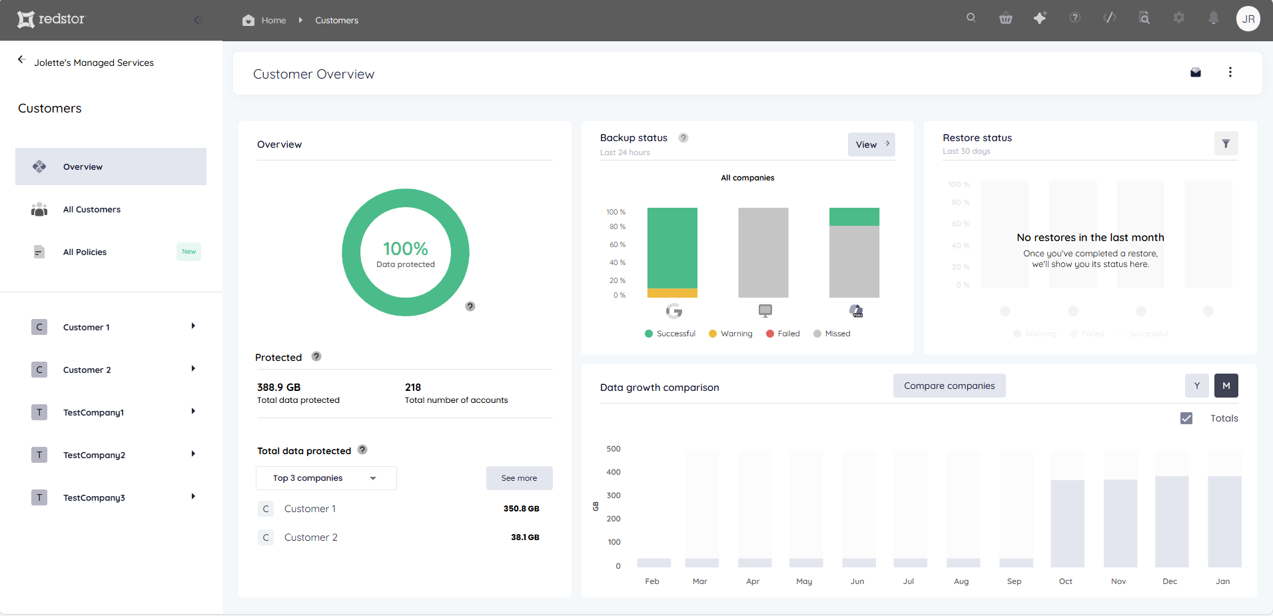
Task: Click the Backup status View button
Action: coord(871,145)
